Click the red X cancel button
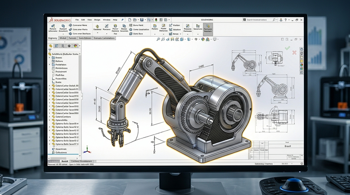This screenshot has height=195, width=350. point(294,52)
